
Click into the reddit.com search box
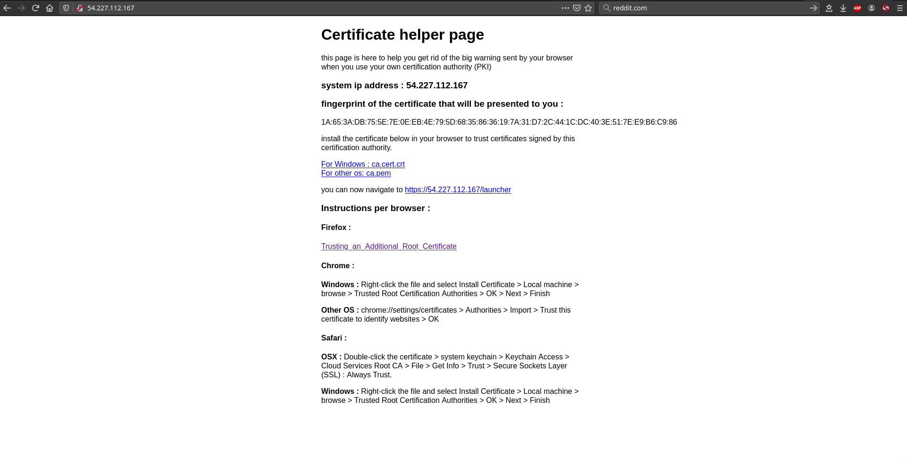[x=709, y=8]
